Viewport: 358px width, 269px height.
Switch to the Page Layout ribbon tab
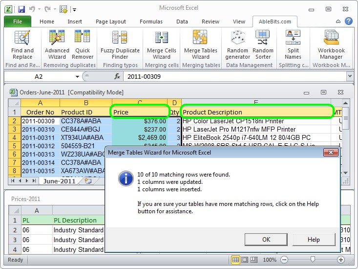[x=111, y=22]
